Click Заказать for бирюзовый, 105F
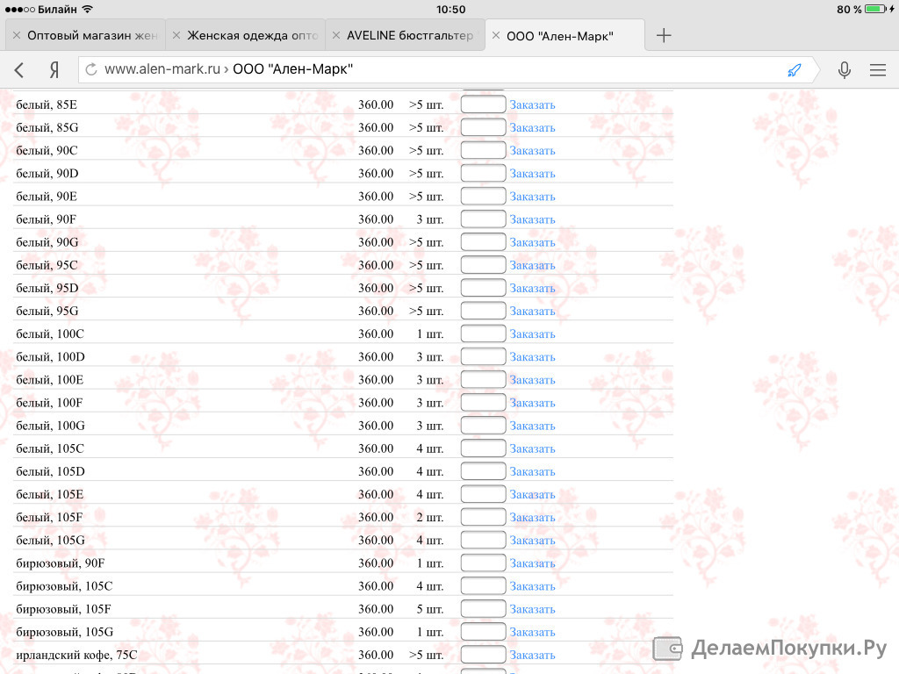Screen dimensions: 899x674 click(x=532, y=609)
